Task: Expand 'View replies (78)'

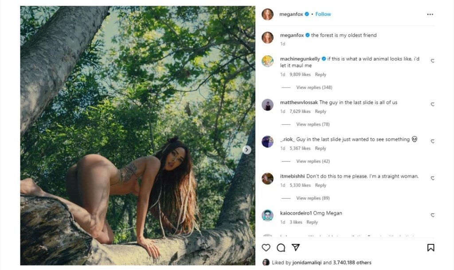Action: coord(313,124)
